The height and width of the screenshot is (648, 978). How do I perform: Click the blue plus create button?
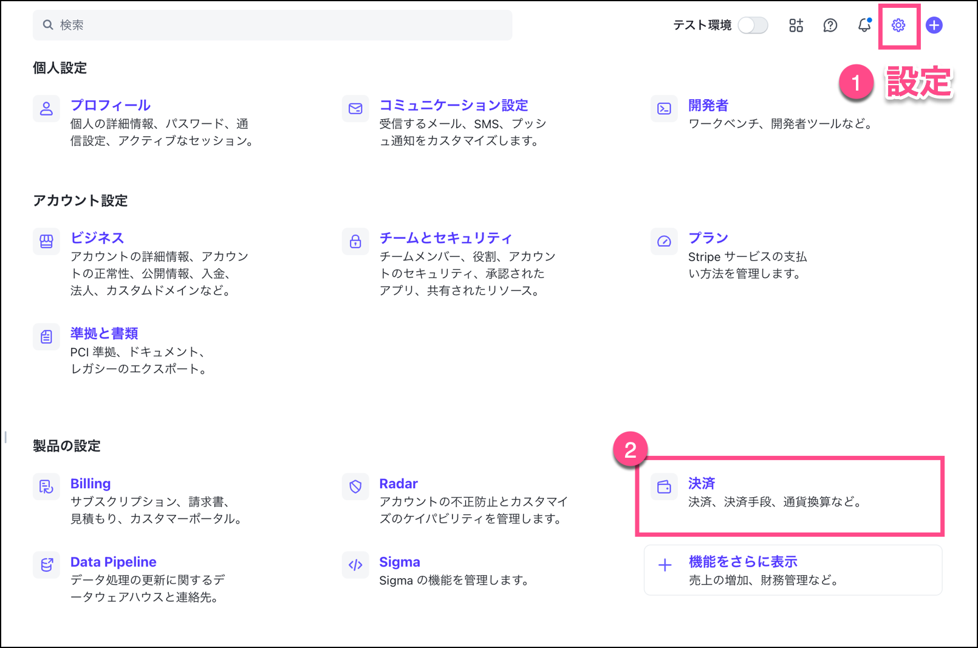pos(934,25)
